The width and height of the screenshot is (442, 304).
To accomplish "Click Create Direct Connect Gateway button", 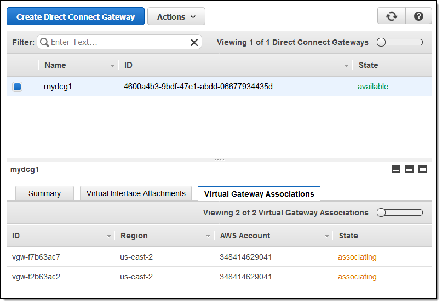I will pyautogui.click(x=76, y=17).
